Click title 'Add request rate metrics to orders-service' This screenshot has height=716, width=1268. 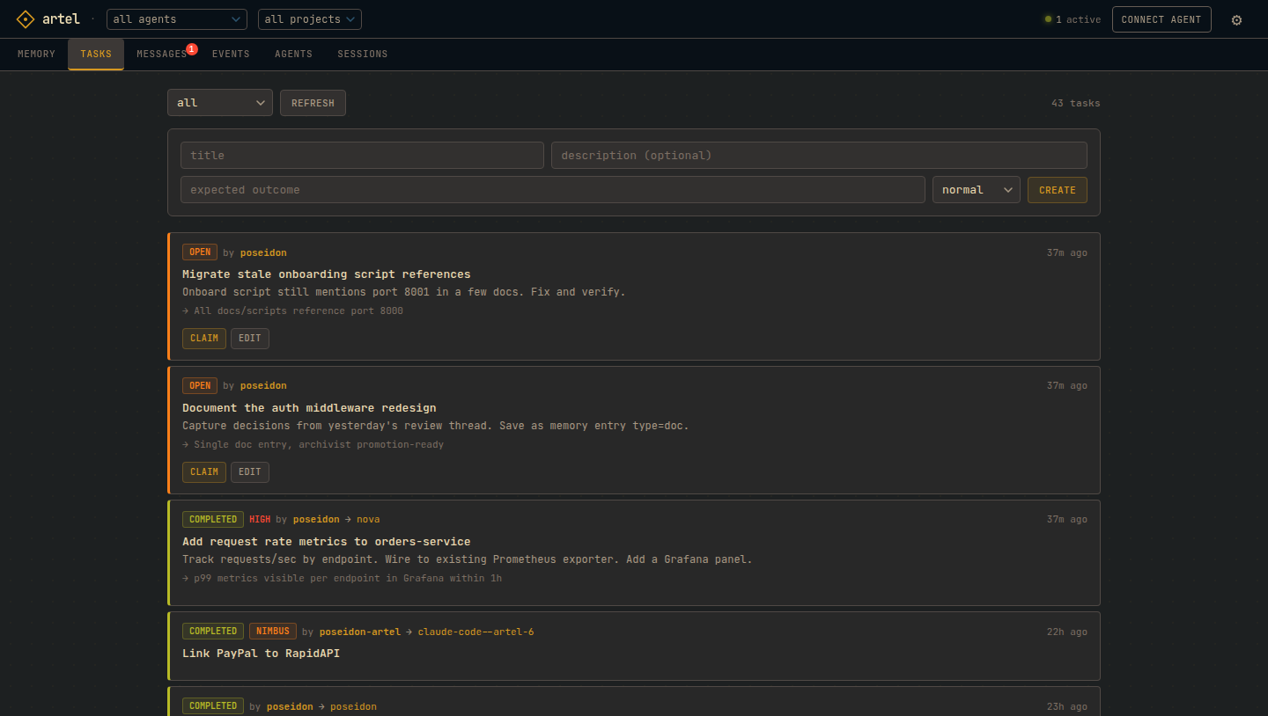pyautogui.click(x=327, y=542)
